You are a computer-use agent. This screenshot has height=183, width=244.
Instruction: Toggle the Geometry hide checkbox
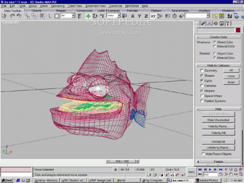point(202,71)
